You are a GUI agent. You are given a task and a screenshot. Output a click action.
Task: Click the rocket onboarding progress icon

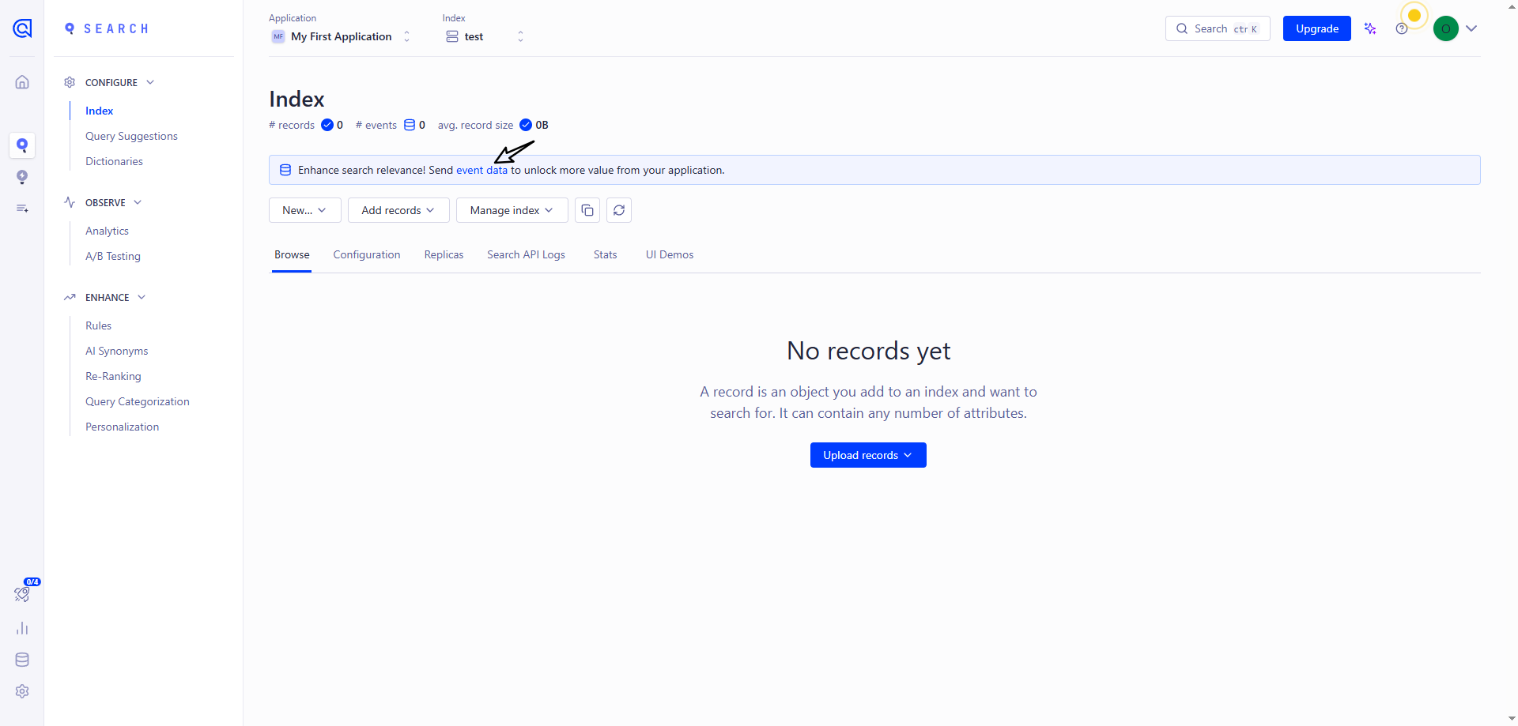22,594
